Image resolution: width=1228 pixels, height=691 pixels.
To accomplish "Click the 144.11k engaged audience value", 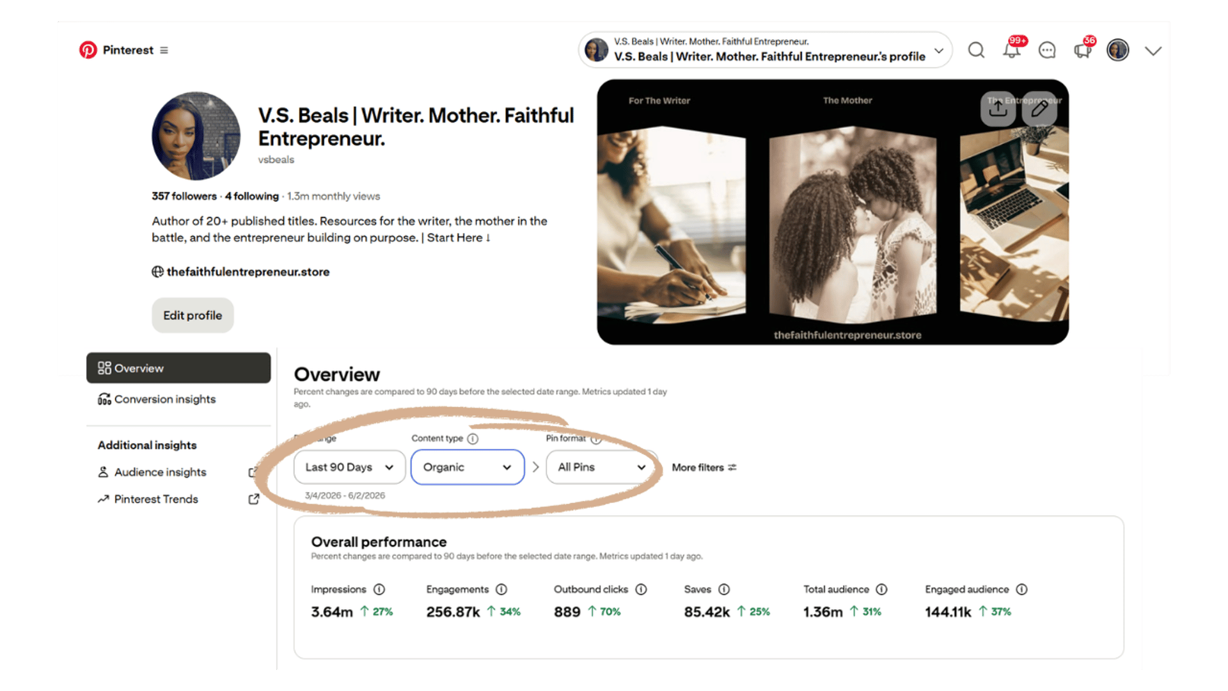I will pyautogui.click(x=948, y=612).
